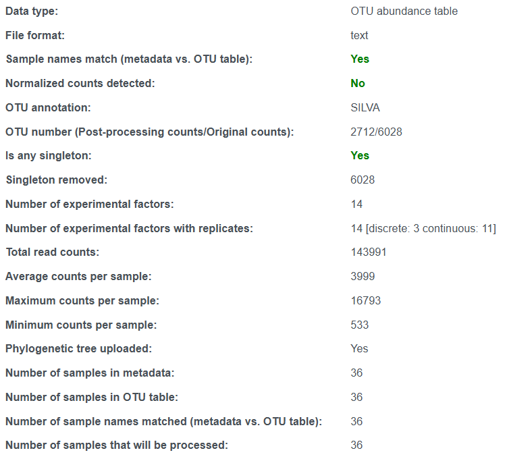Image resolution: width=507 pixels, height=461 pixels.
Task: Select the 'Number of samples in OTU table:' label
Action: click(92, 397)
